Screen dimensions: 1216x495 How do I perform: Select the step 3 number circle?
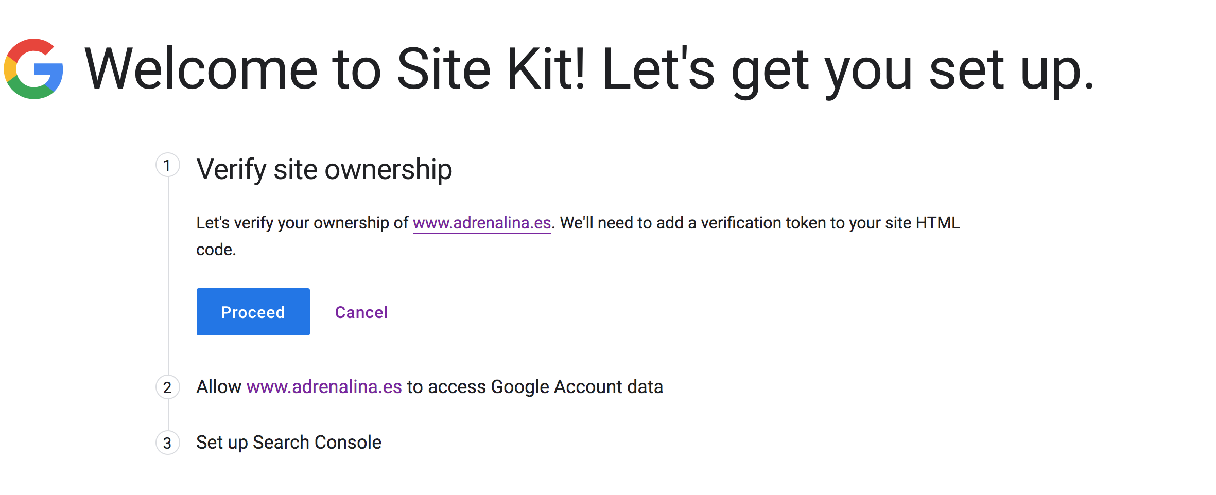pyautogui.click(x=167, y=443)
